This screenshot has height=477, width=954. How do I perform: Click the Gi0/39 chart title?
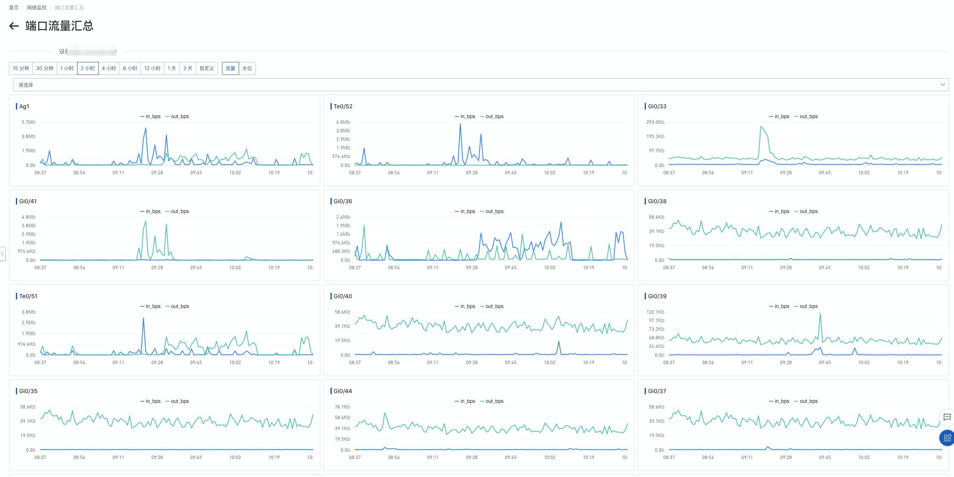tap(657, 296)
